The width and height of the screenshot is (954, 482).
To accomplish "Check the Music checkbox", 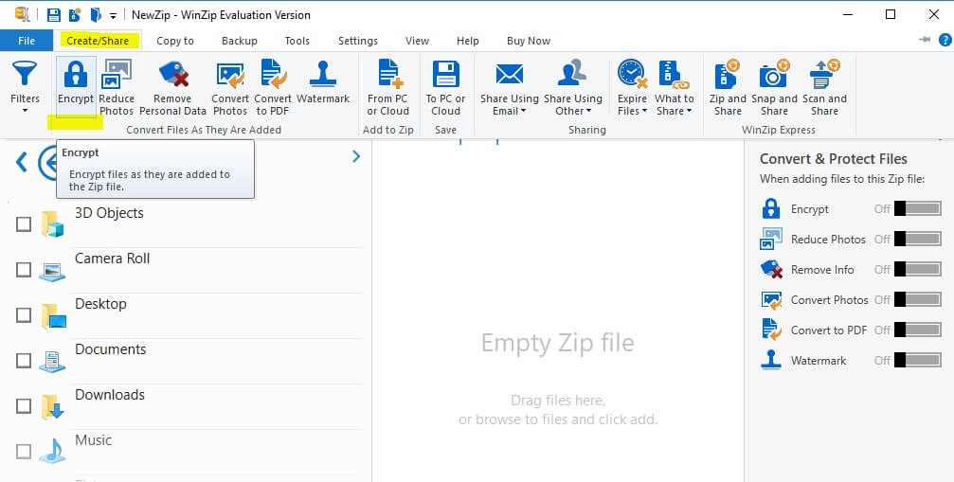I will (x=23, y=451).
